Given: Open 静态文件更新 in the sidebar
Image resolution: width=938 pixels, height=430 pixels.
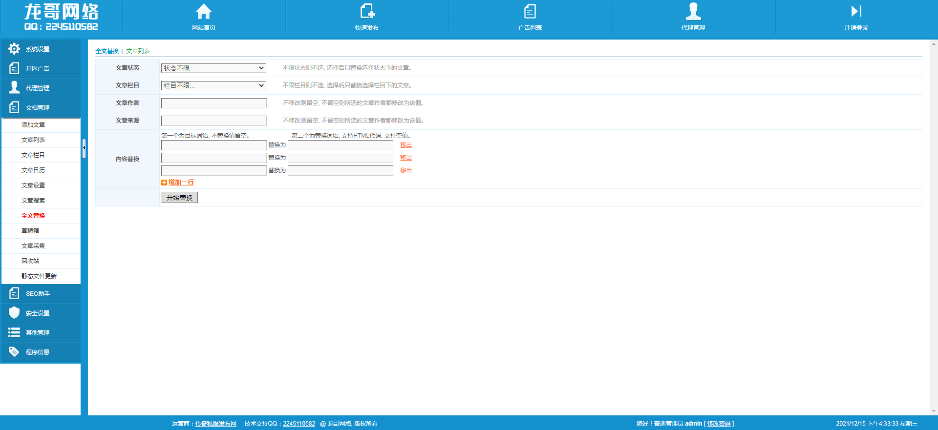Looking at the screenshot, I should (x=39, y=276).
